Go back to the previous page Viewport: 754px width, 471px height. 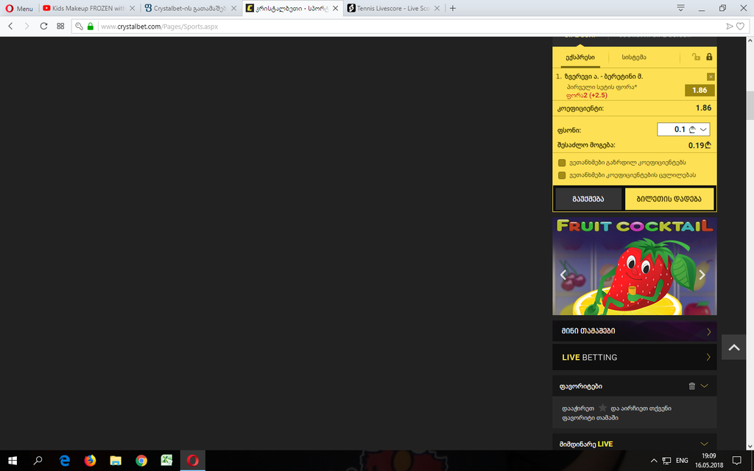click(x=10, y=26)
